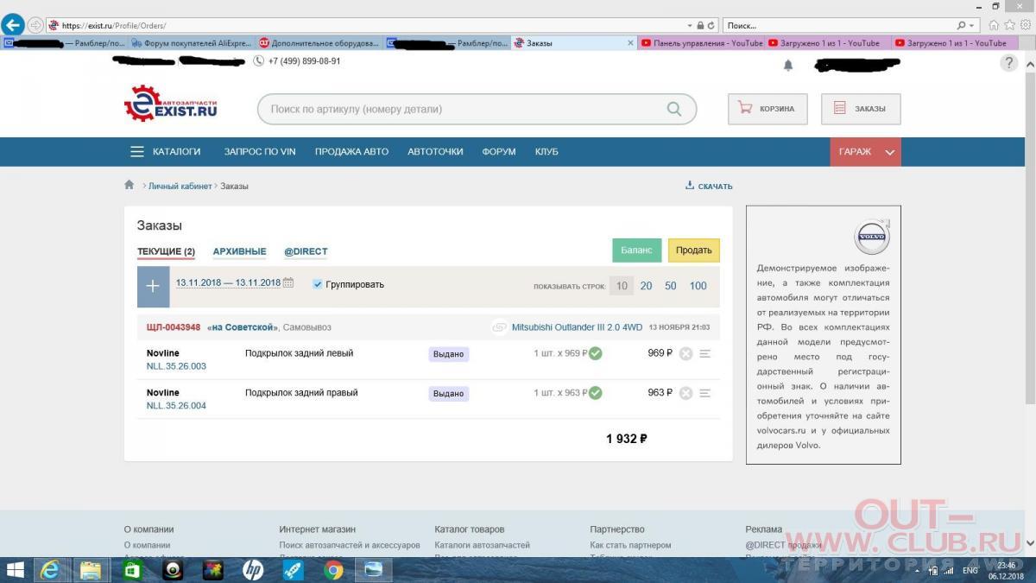The image size is (1036, 583).
Task: Open the Клуб menu item
Action: tap(546, 151)
